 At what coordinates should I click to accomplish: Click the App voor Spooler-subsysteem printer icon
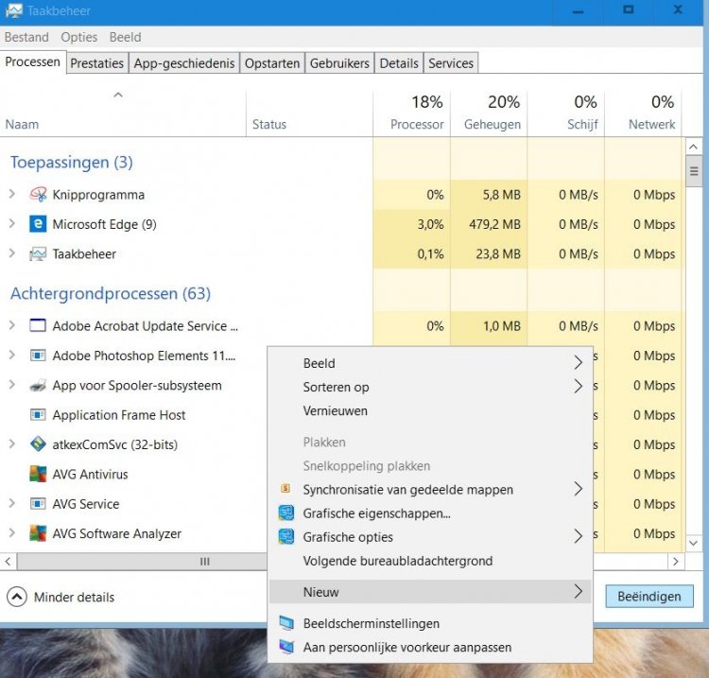38,386
